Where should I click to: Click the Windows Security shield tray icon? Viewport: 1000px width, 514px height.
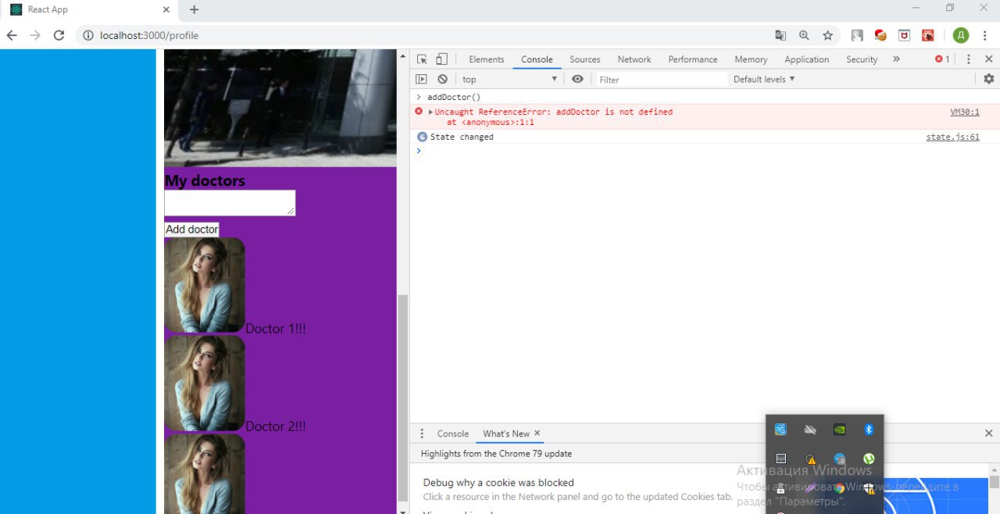868,487
